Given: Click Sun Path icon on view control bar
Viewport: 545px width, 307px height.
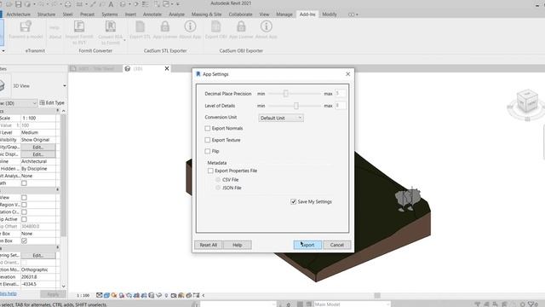Looking at the screenshot, I should pyautogui.click(x=114, y=295).
